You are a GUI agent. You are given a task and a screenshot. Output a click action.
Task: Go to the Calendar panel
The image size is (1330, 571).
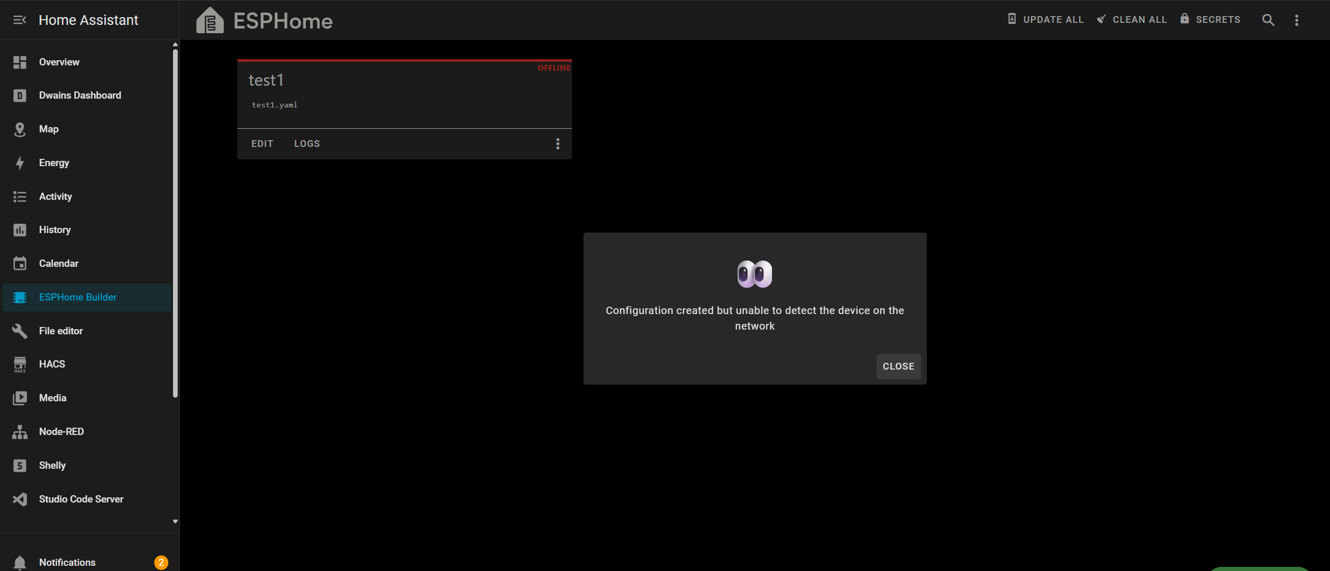pyautogui.click(x=58, y=264)
